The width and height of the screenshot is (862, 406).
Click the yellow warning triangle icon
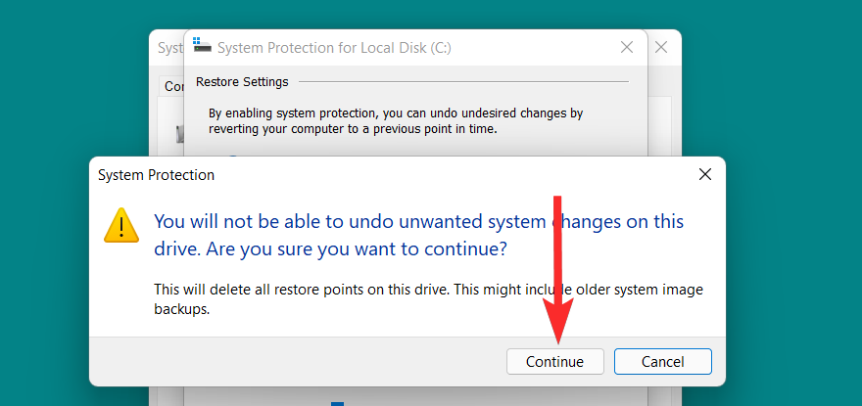121,225
